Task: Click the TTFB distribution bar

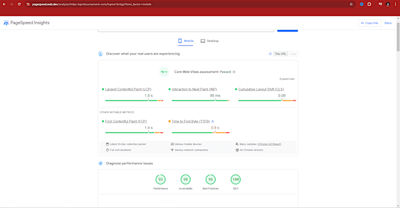Action: 201,132
